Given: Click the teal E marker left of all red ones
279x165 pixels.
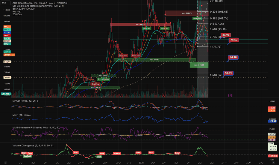Looking at the screenshot, I should [x=21, y=95].
